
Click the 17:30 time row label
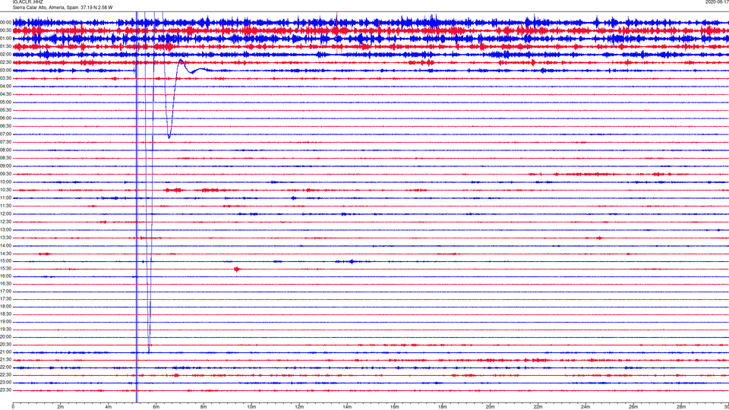tap(5, 299)
